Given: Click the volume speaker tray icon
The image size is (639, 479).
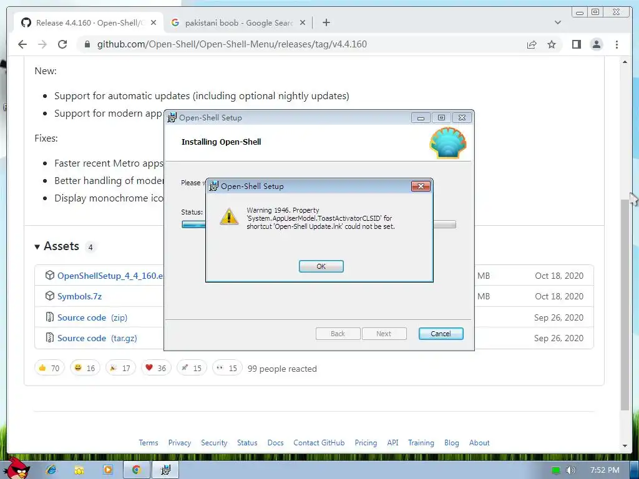Looking at the screenshot, I should tap(570, 470).
